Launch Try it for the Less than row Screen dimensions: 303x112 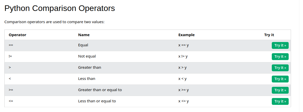[x=280, y=79]
